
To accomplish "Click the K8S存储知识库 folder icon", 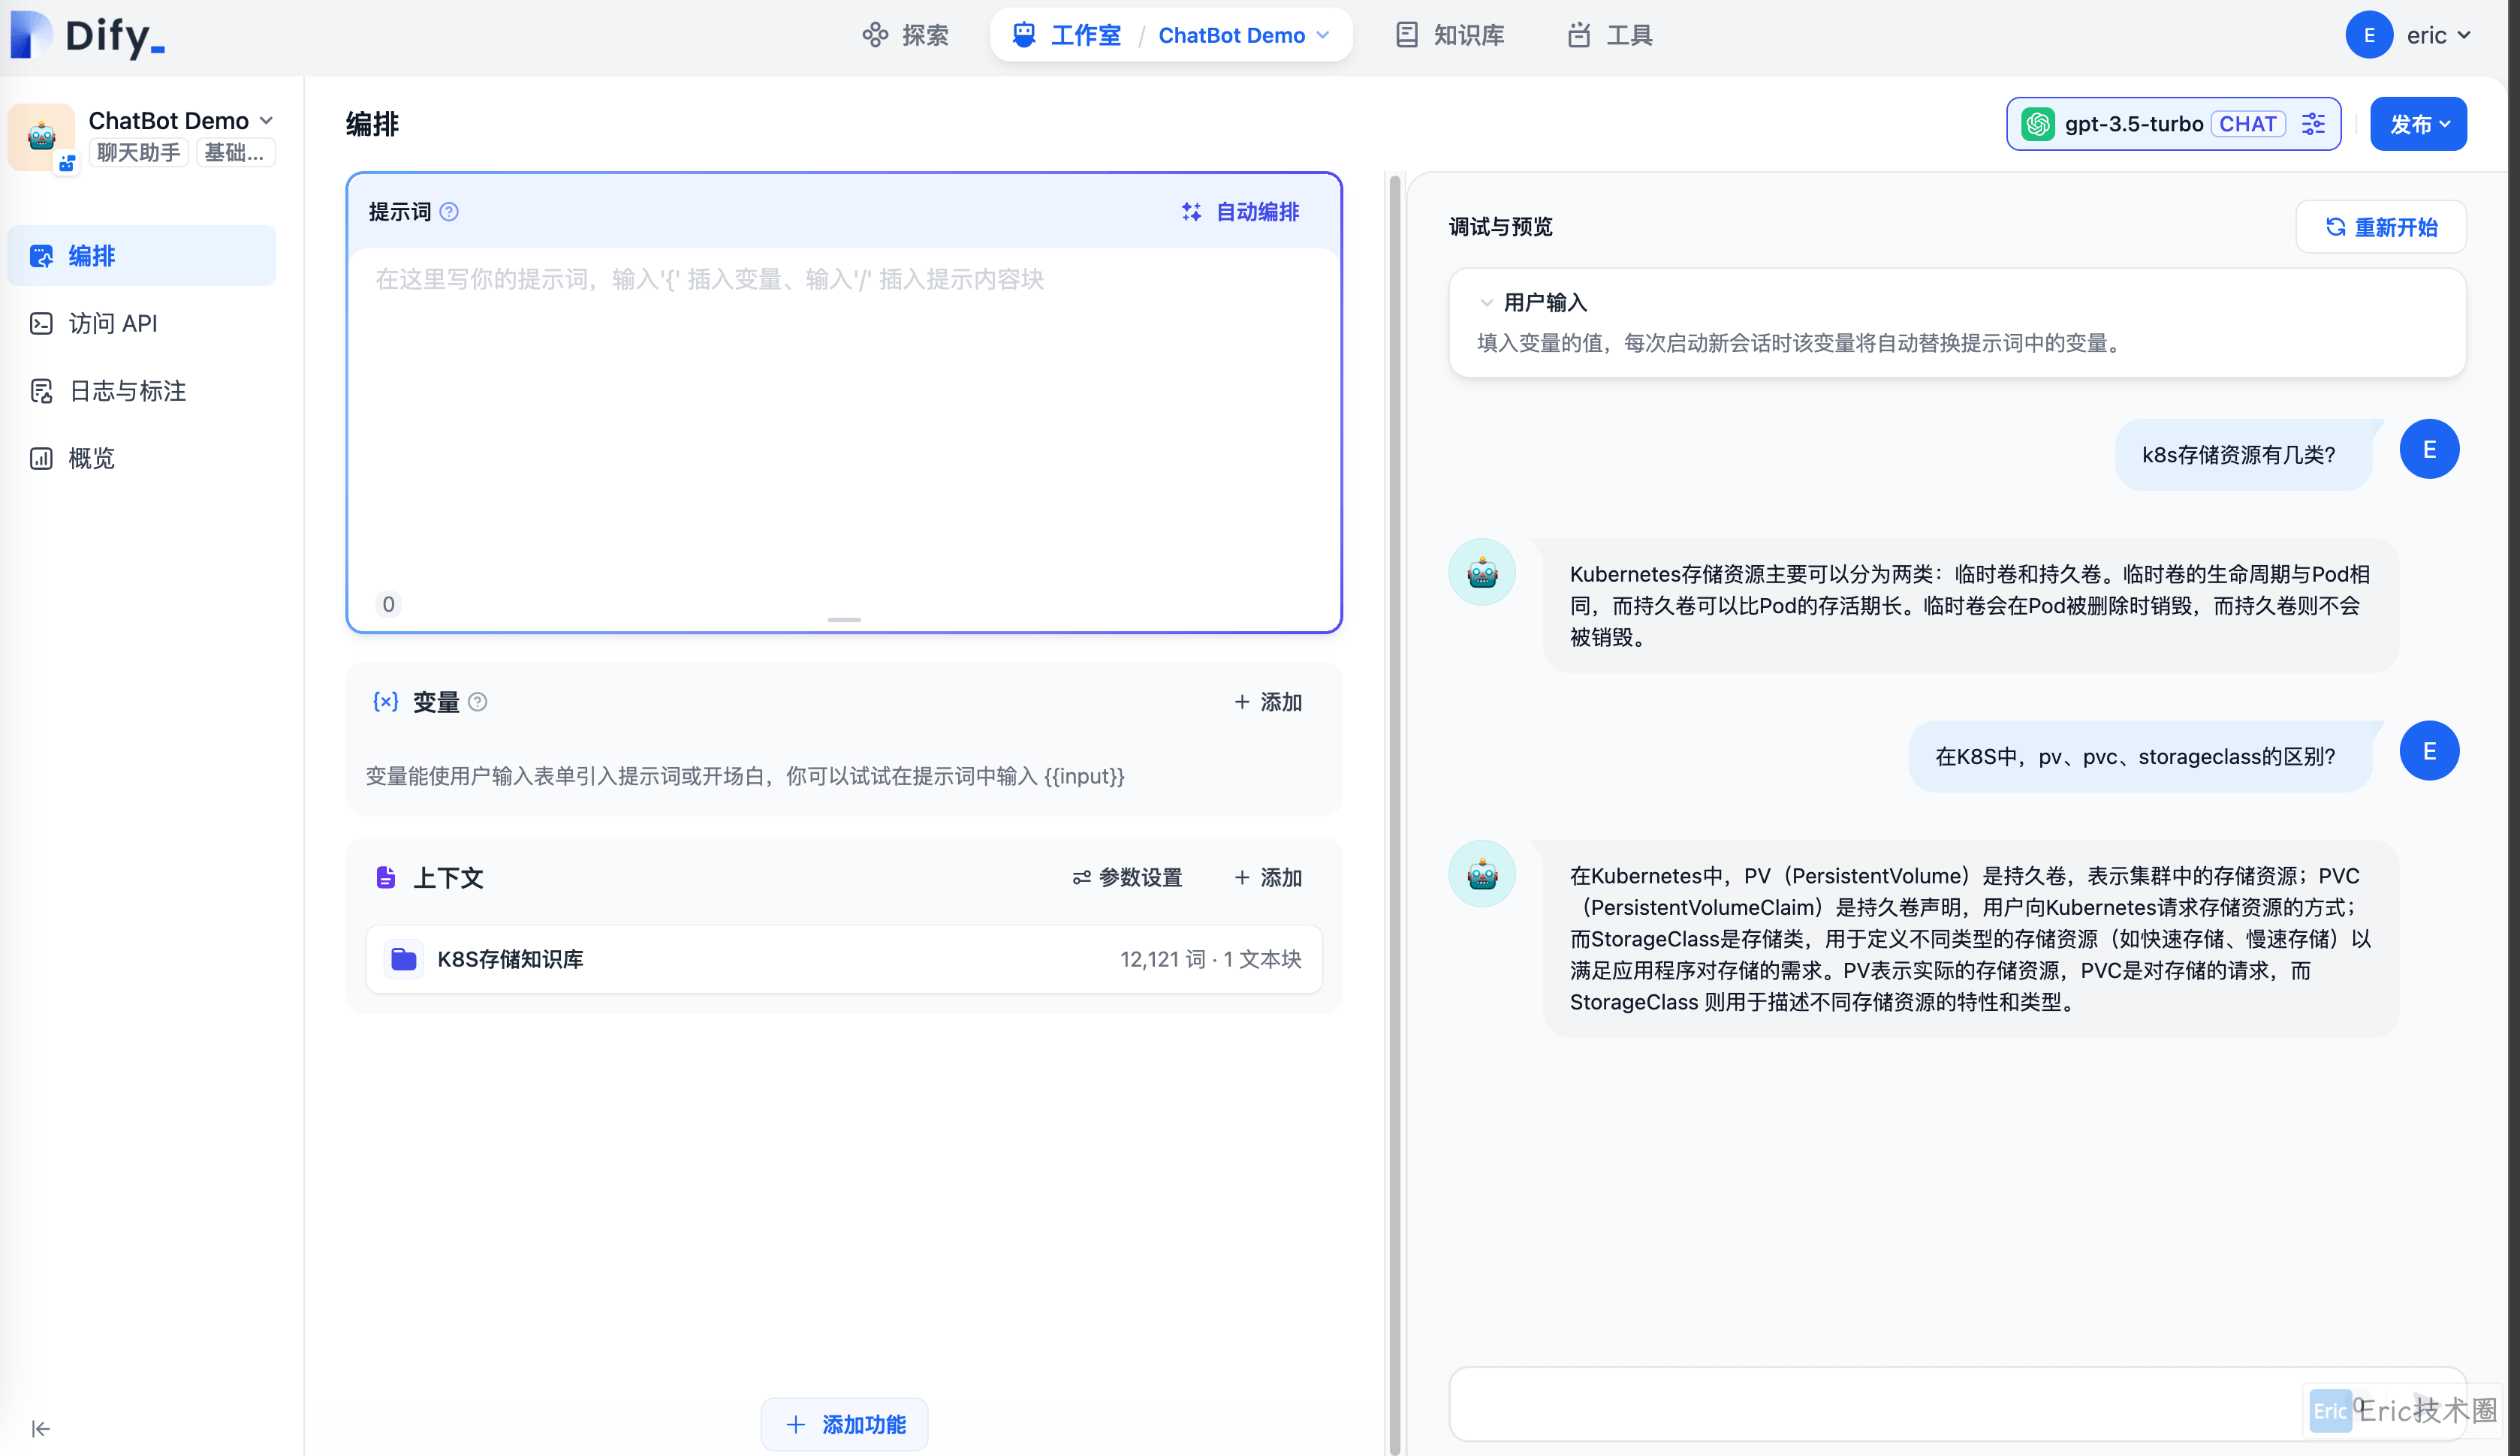I will [403, 959].
